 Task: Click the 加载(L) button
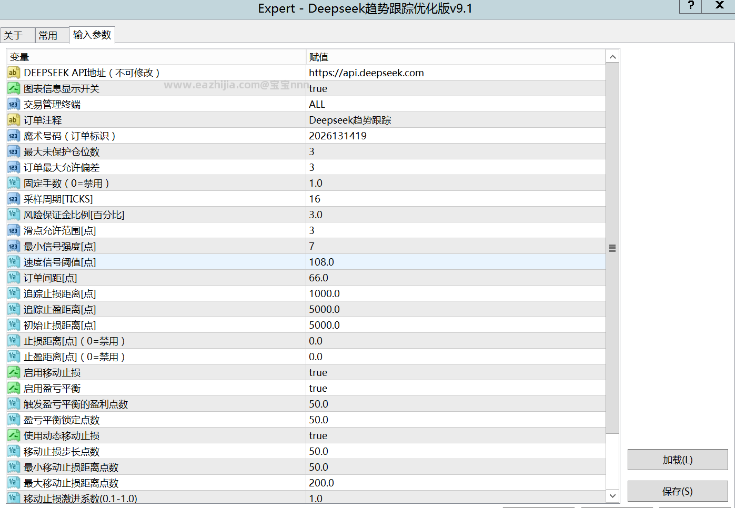[678, 460]
